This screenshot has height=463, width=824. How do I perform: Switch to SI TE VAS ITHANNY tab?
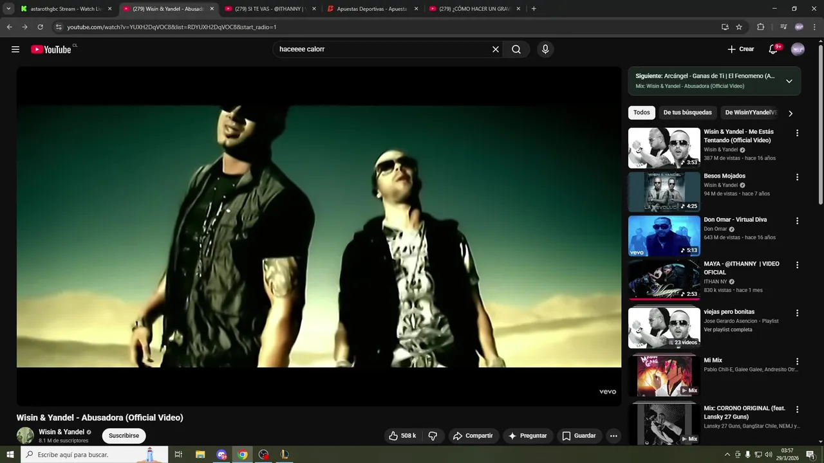click(x=270, y=9)
